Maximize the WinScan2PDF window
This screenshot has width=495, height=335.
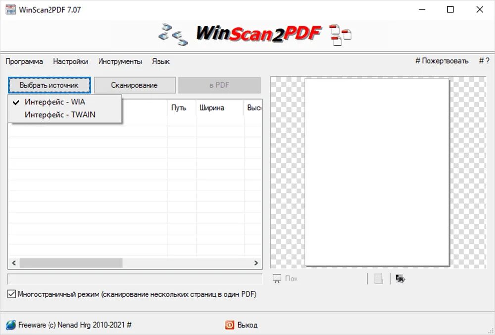450,10
